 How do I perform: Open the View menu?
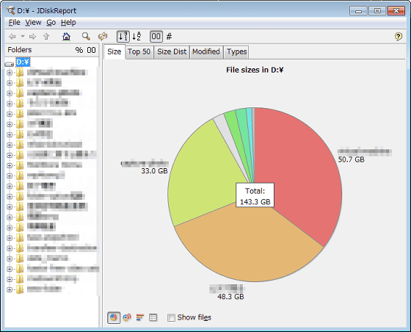[x=33, y=23]
